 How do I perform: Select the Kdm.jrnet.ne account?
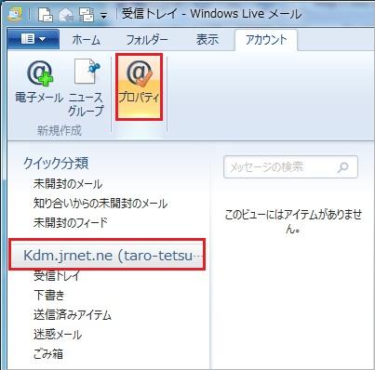(107, 255)
